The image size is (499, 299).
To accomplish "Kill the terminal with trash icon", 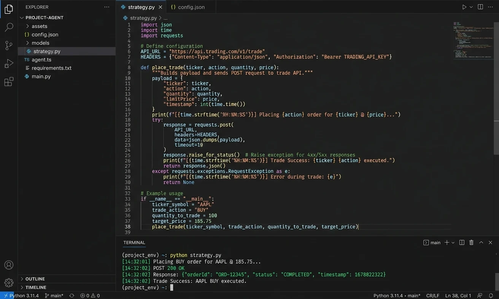I will [x=471, y=242].
